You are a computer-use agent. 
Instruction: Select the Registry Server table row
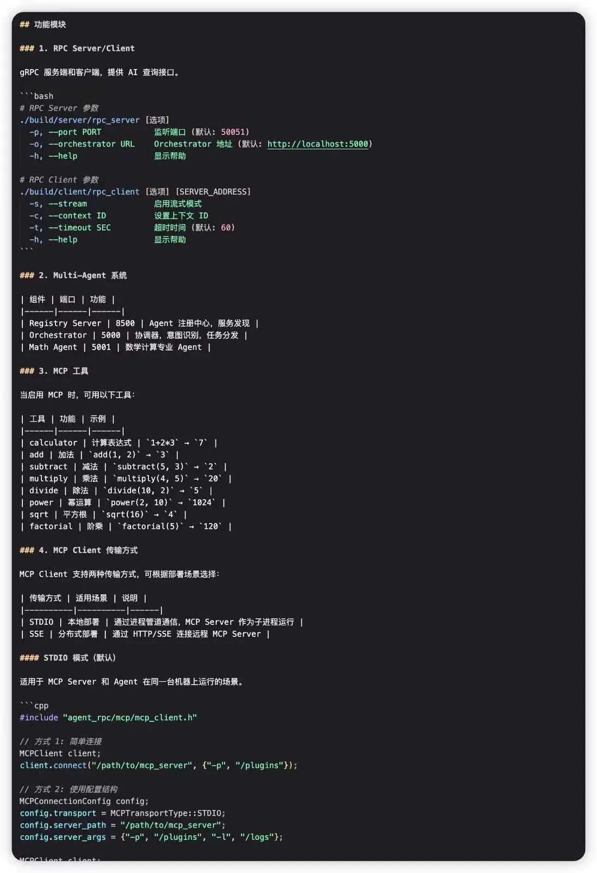pyautogui.click(x=139, y=324)
